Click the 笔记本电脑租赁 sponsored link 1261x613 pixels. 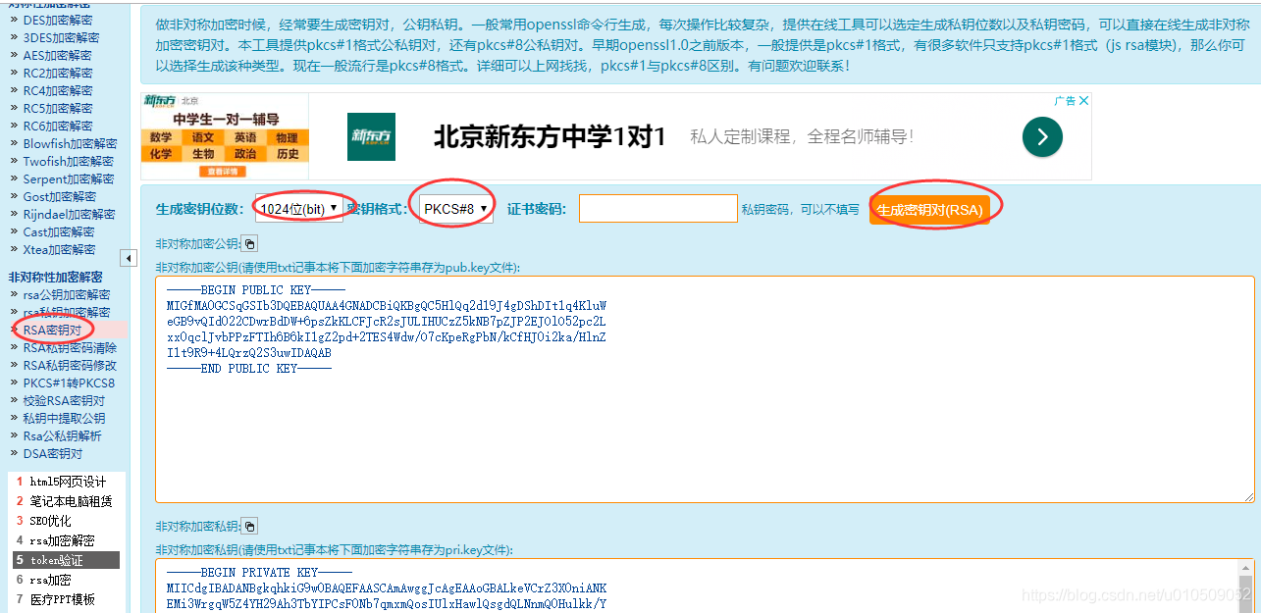[x=71, y=501]
